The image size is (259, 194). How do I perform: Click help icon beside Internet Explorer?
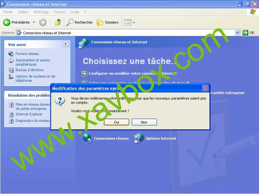[x=11, y=114]
